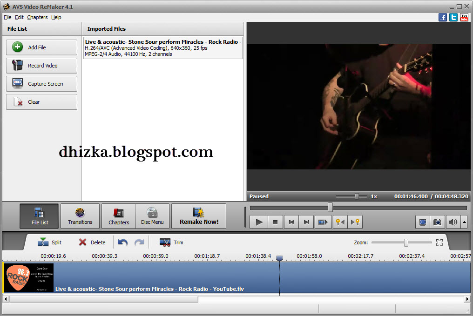
Task: Adjust the playback speed slider
Action: coord(357,196)
